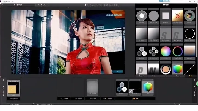Viewport: 198px width, 111px height.
Task: Click the TOOLS panel title
Action: [166, 5]
